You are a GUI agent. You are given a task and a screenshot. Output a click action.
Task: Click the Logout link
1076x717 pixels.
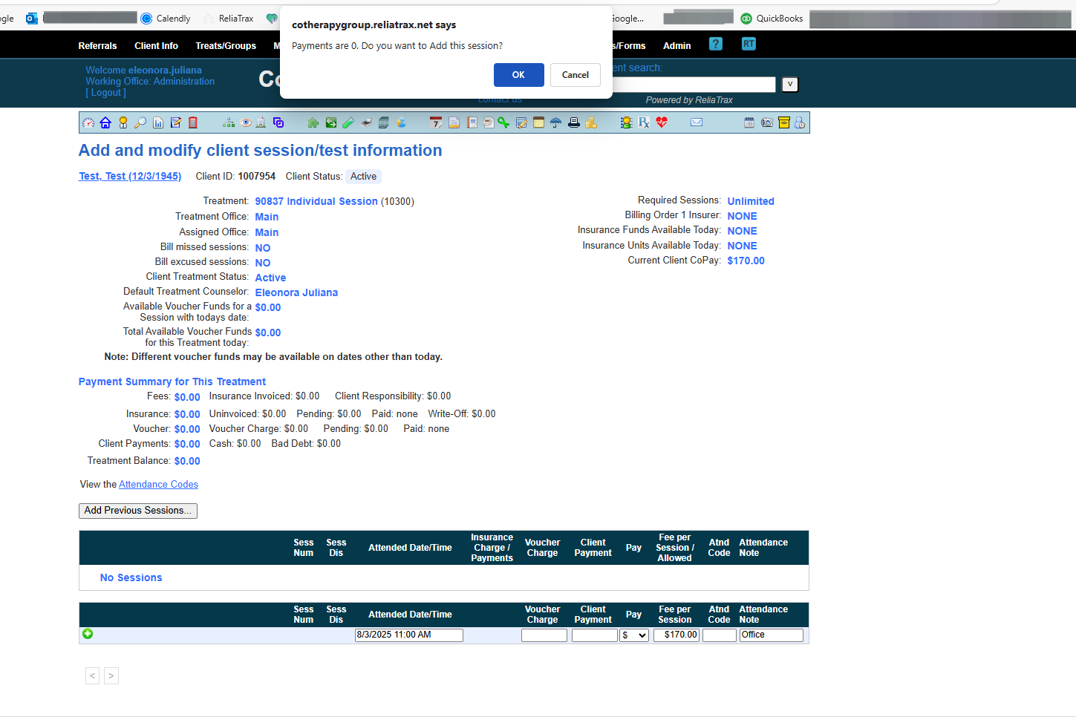click(105, 93)
